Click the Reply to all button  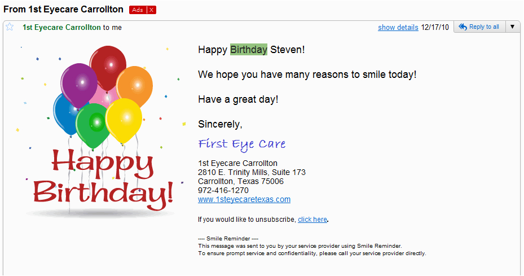[x=479, y=27]
